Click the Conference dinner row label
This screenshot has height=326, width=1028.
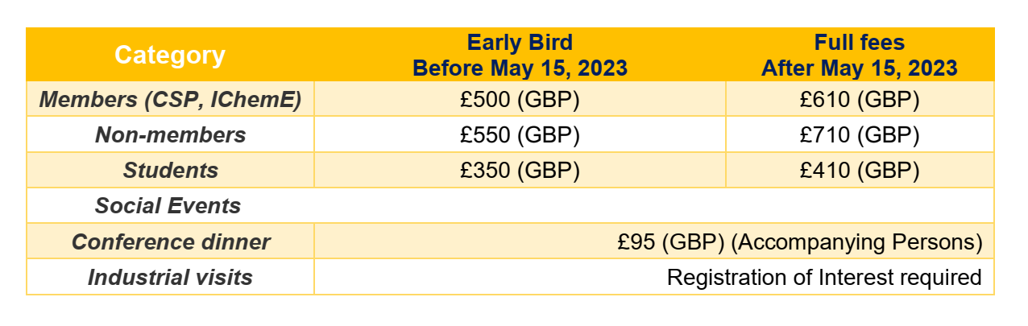[x=171, y=242]
